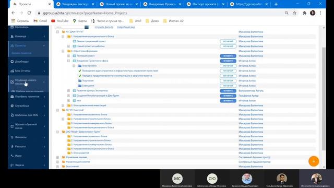Expand the Управление идеями node
The width and height of the screenshot is (334, 188).
[x=57, y=157]
